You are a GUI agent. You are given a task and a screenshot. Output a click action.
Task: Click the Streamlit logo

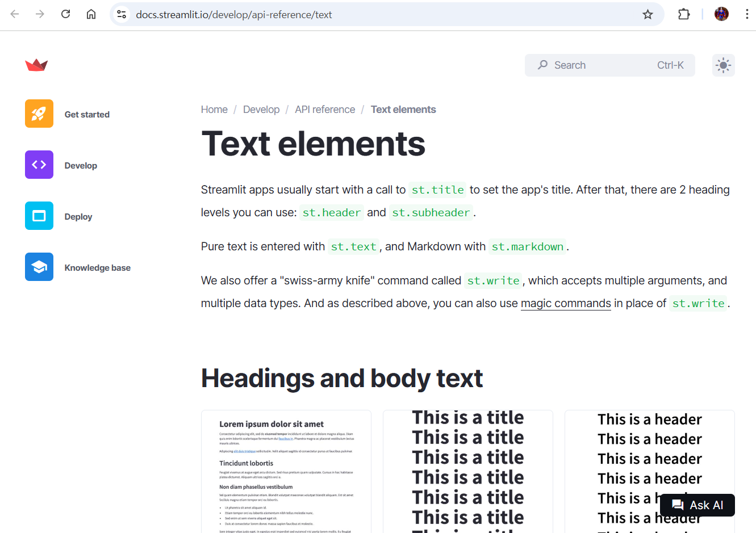pos(36,65)
